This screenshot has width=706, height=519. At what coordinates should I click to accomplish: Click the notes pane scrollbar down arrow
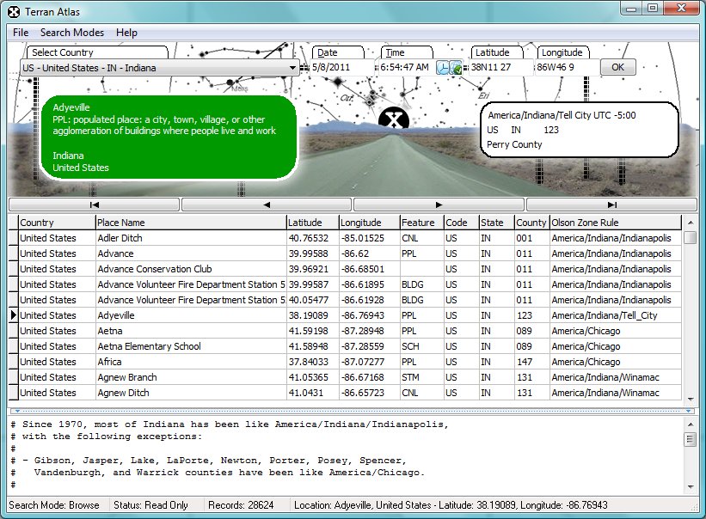tap(690, 486)
